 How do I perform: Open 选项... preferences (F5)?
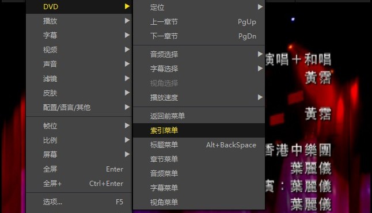tap(79, 202)
